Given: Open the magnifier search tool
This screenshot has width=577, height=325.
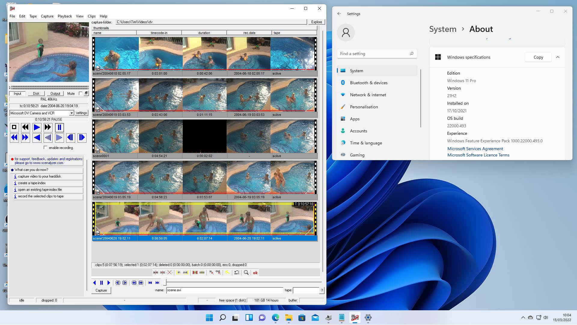Looking at the screenshot, I should point(246,272).
